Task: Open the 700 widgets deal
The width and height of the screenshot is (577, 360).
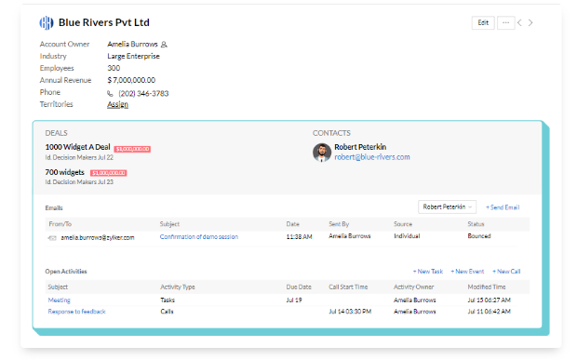Action: pyautogui.click(x=65, y=172)
